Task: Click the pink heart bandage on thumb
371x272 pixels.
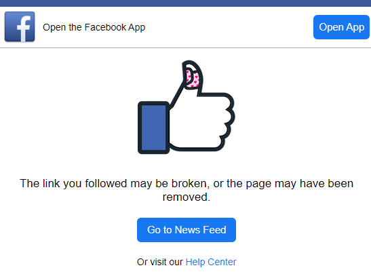Action: pos(192,78)
